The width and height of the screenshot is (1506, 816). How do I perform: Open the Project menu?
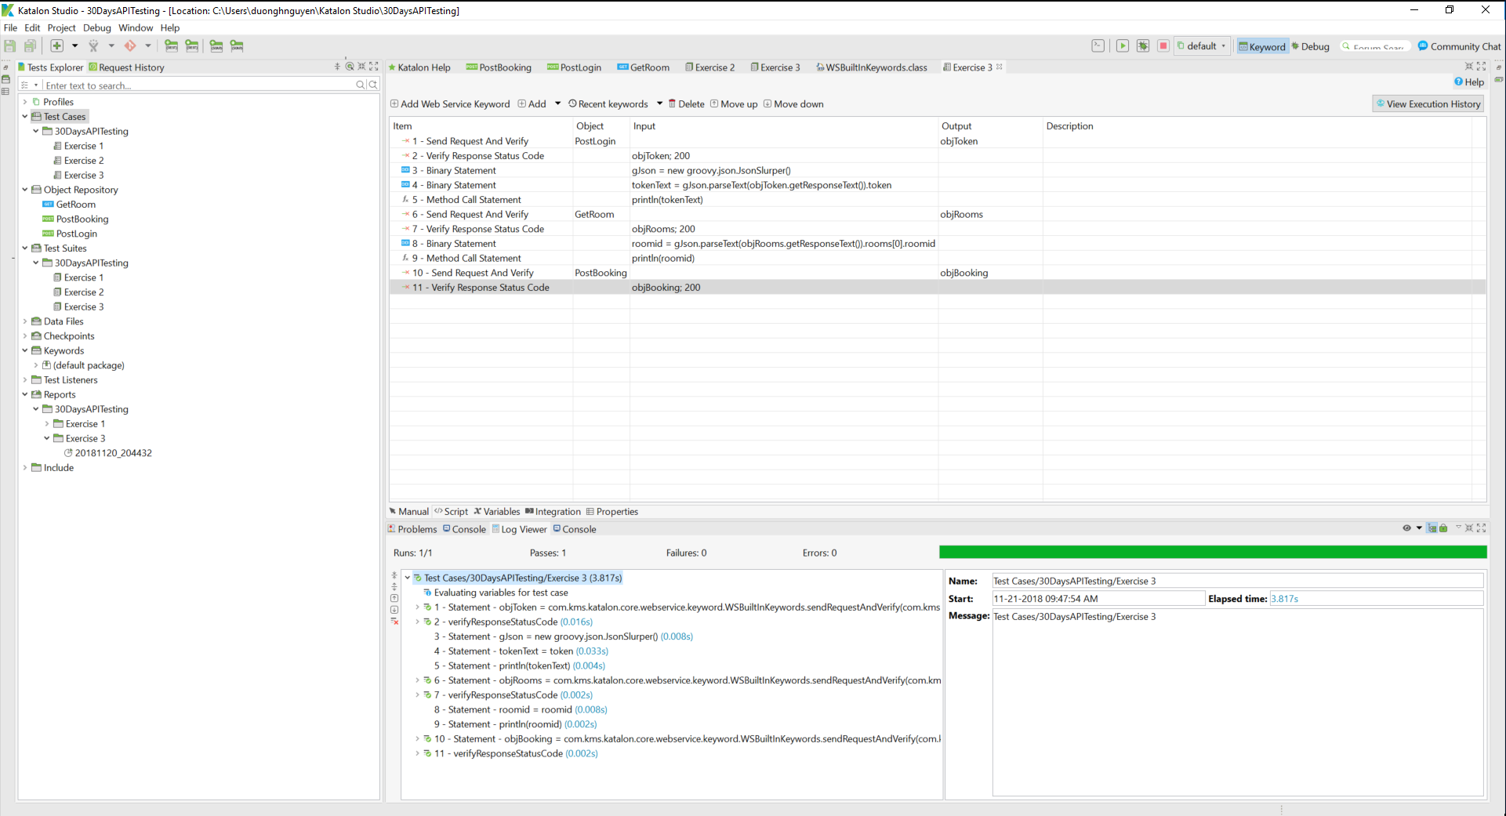62,27
